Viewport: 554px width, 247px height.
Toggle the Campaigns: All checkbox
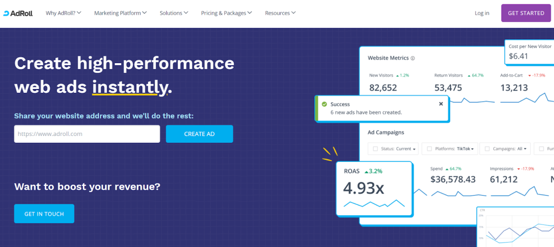487,149
